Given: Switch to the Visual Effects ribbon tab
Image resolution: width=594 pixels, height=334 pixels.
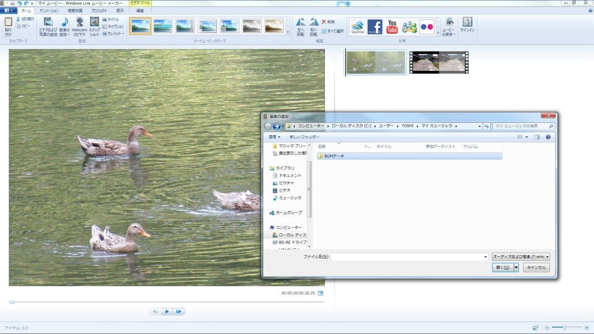Looking at the screenshot, I should 75,10.
